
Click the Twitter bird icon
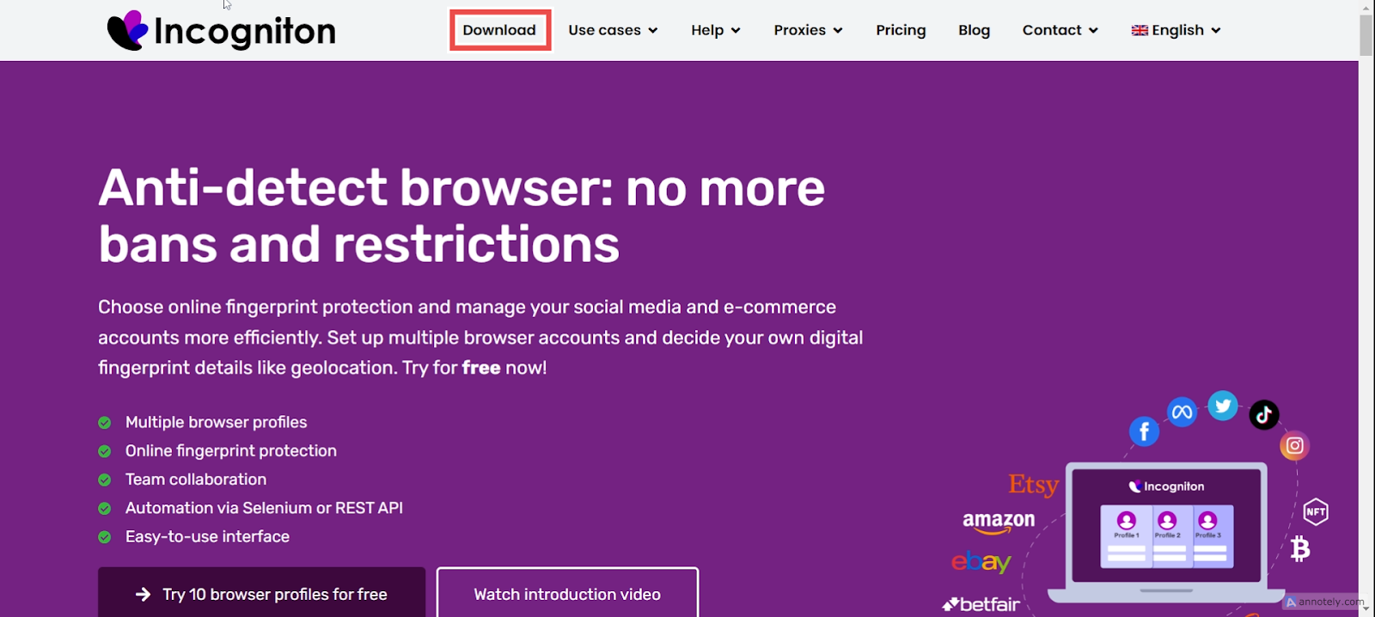pos(1223,406)
